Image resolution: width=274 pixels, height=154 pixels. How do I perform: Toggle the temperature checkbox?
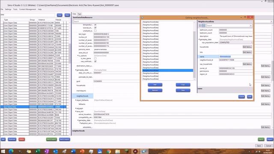[95, 25]
